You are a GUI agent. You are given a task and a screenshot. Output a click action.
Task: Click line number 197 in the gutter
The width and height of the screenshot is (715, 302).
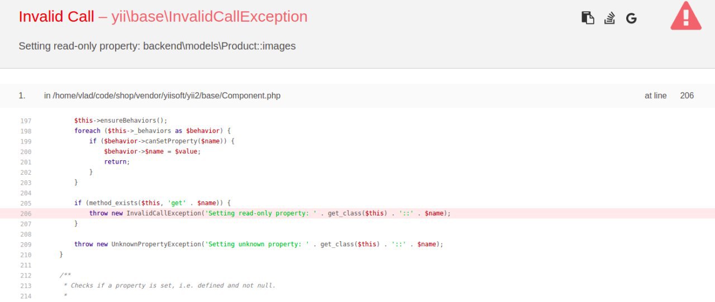click(26, 121)
